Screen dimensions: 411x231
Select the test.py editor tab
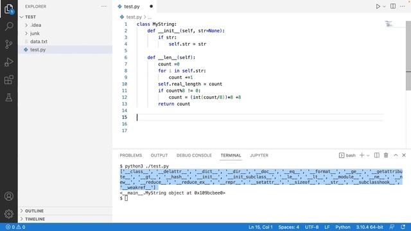134,6
